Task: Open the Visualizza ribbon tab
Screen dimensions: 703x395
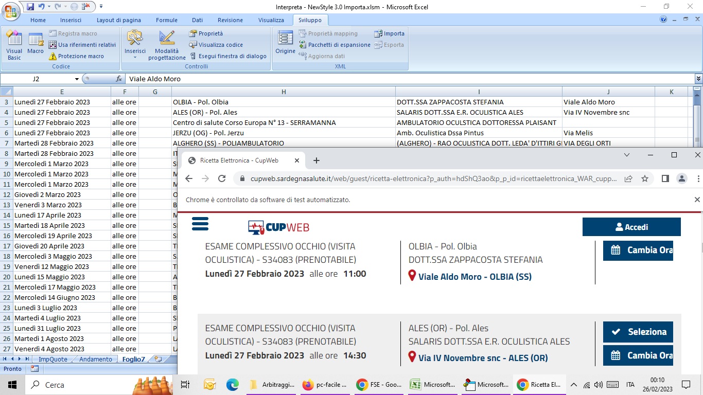Action: tap(271, 20)
